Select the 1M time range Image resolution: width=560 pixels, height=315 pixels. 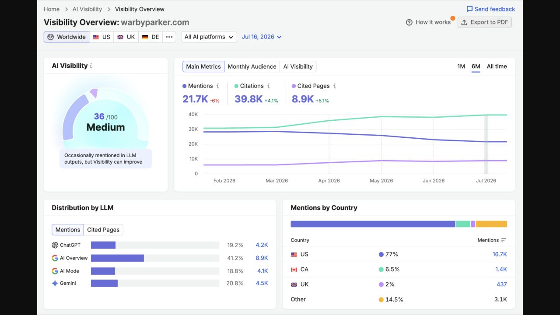(461, 66)
